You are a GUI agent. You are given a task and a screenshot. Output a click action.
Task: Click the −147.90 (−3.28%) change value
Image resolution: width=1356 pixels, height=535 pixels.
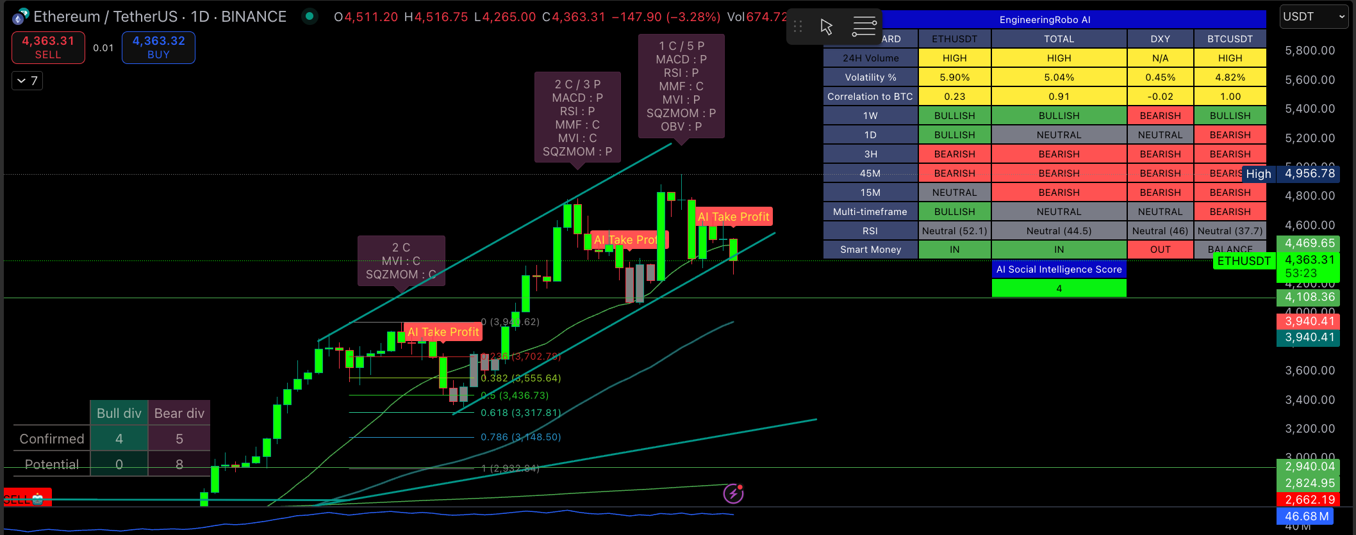click(666, 17)
